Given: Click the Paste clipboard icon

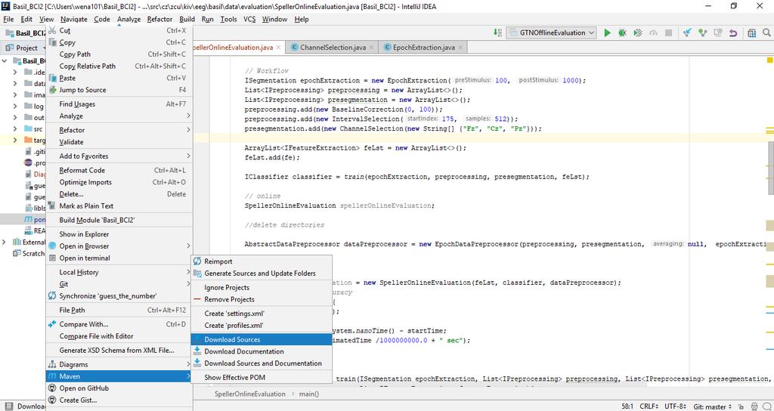Looking at the screenshot, I should [x=52, y=78].
